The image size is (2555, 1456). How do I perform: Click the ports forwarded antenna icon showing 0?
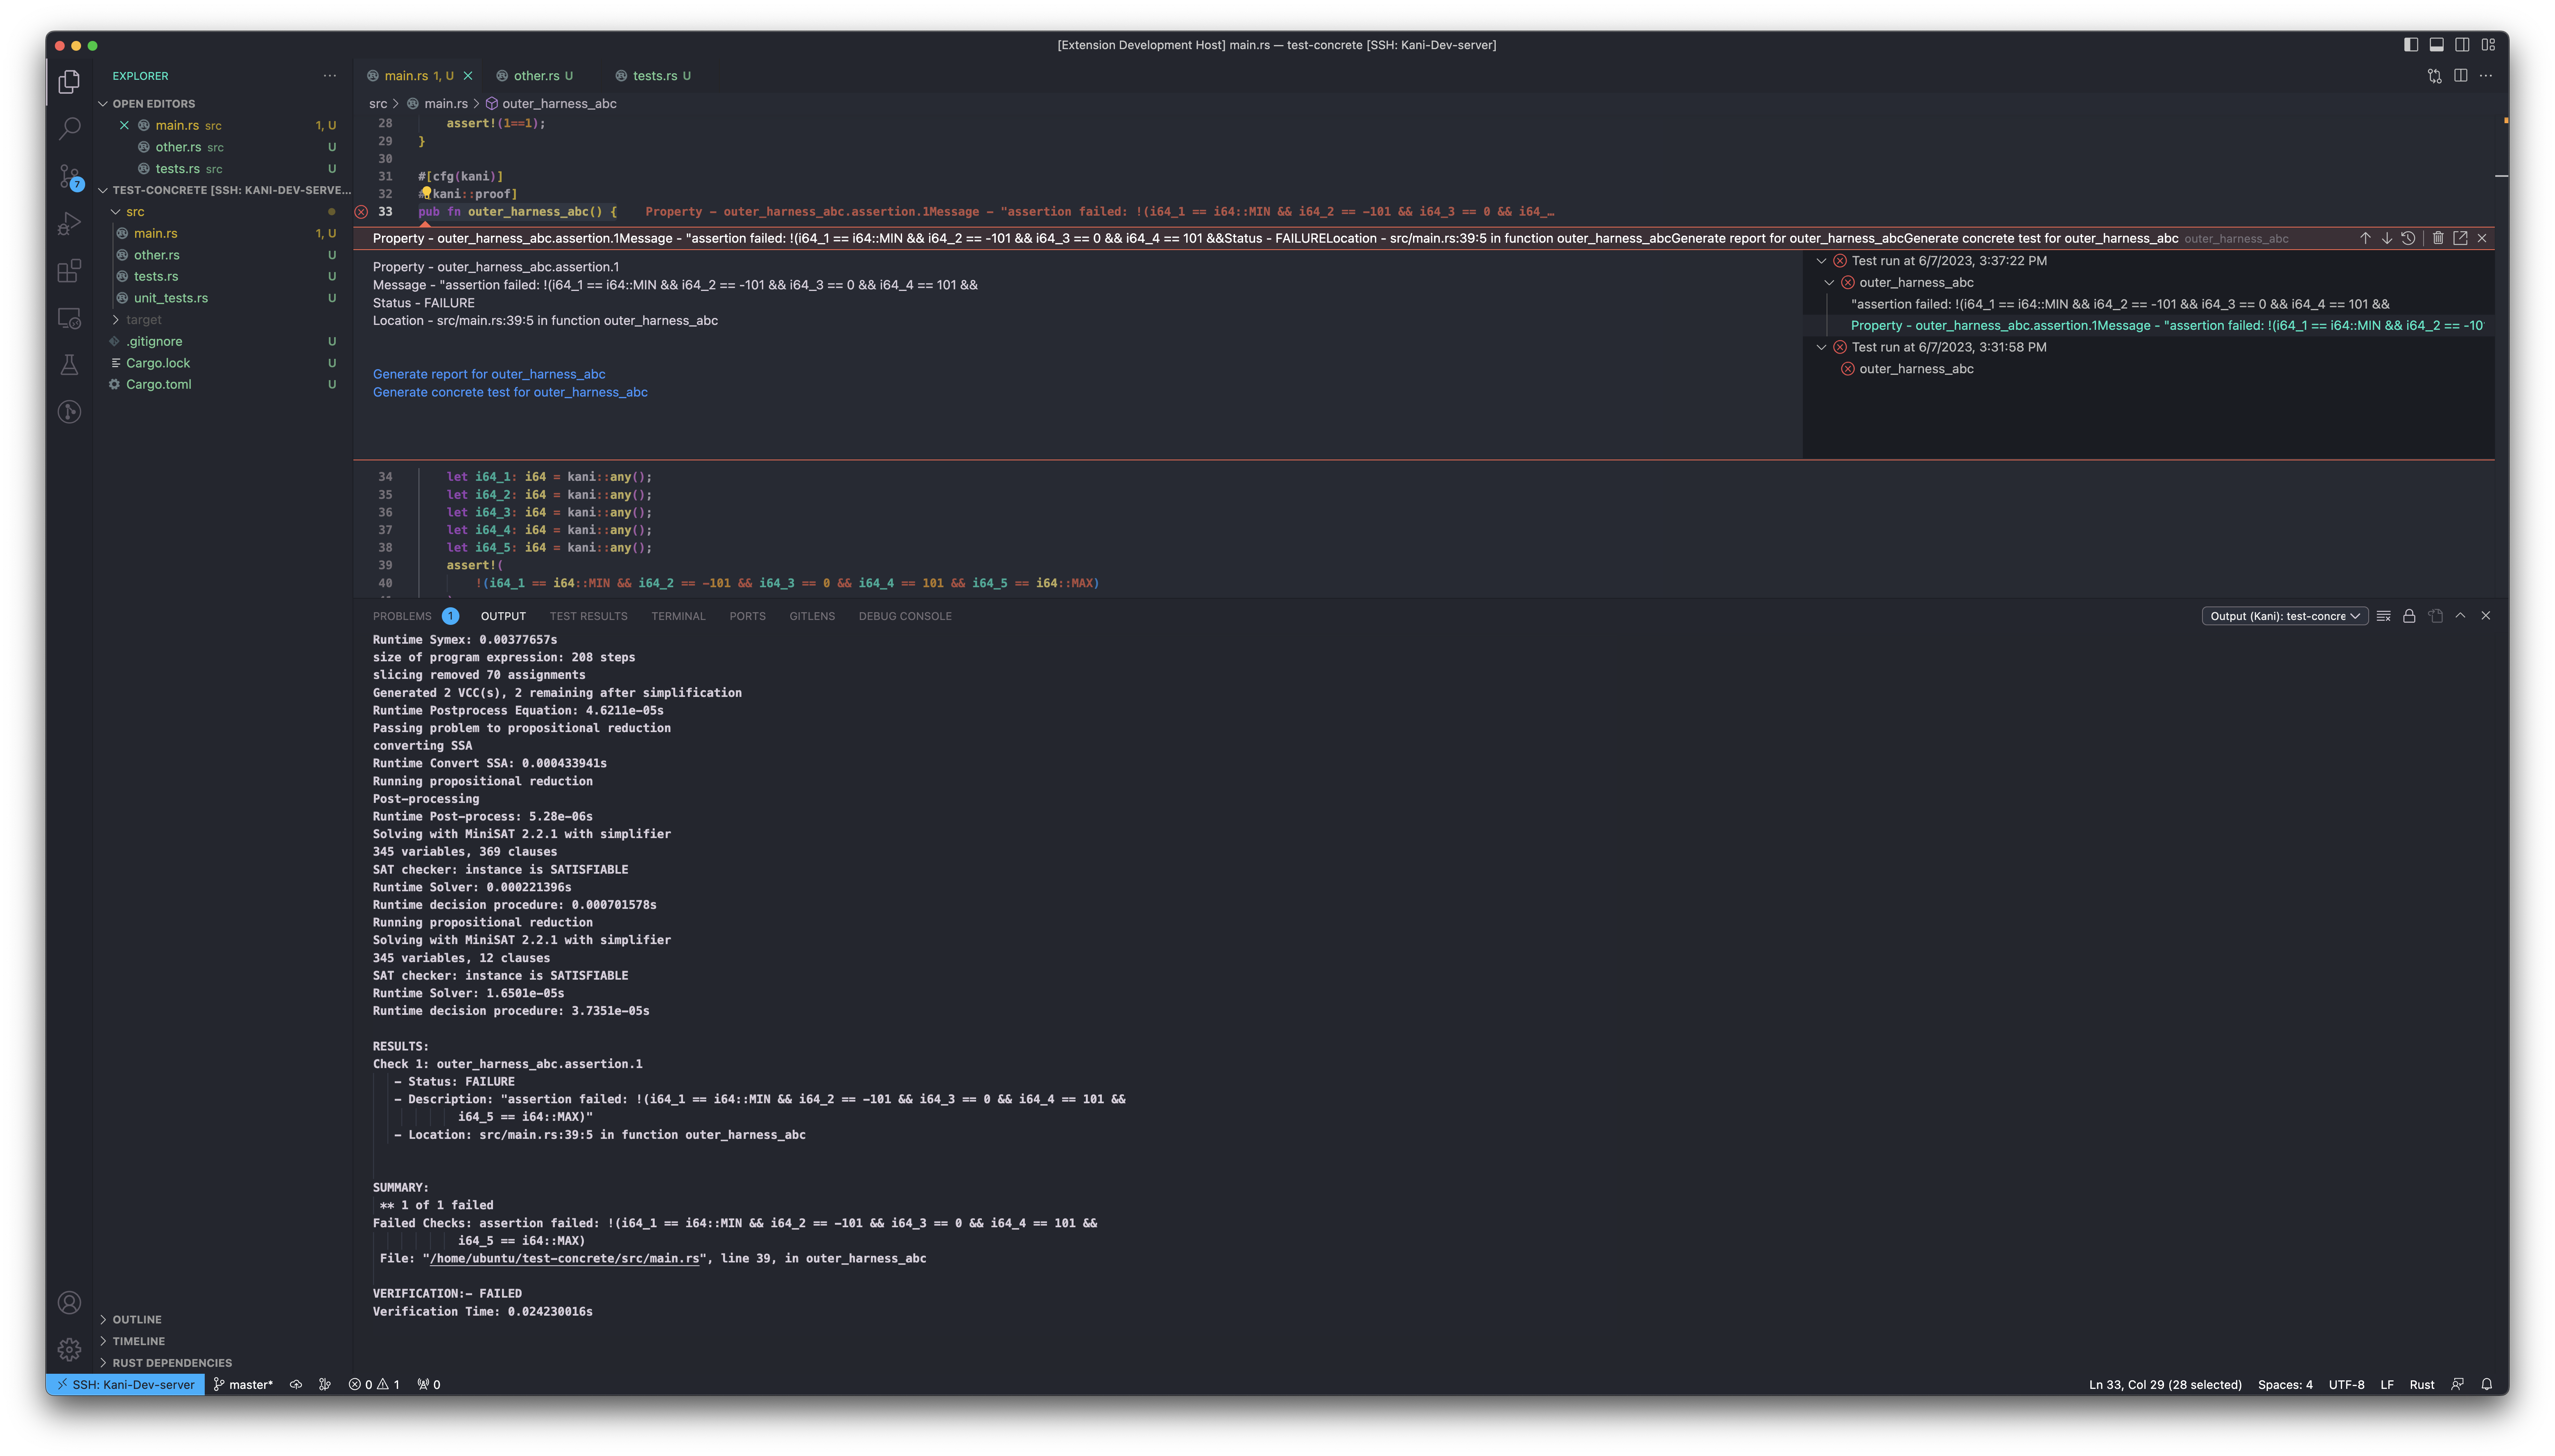[429, 1385]
